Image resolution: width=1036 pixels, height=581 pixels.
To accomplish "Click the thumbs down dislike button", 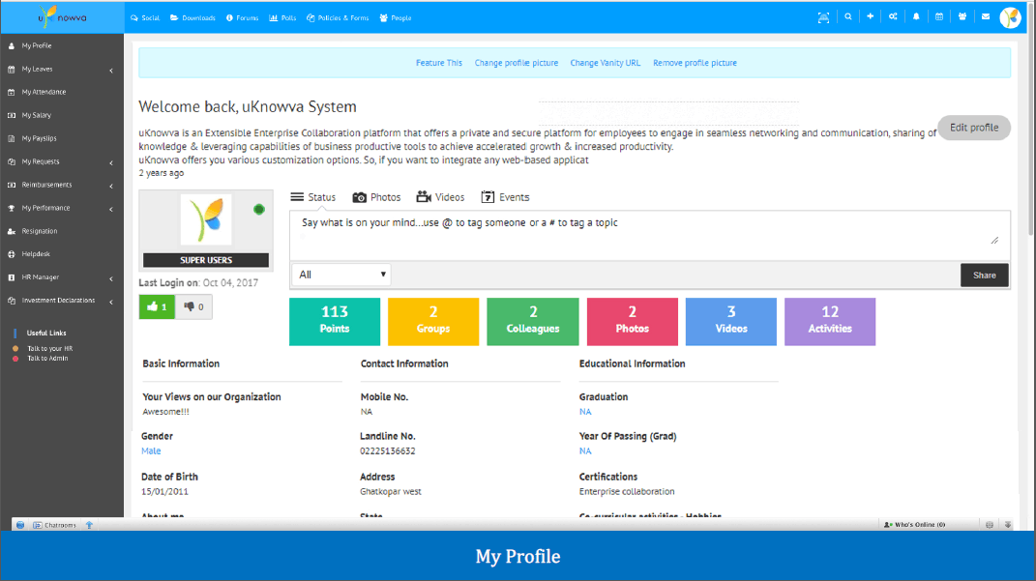I will tap(193, 307).
